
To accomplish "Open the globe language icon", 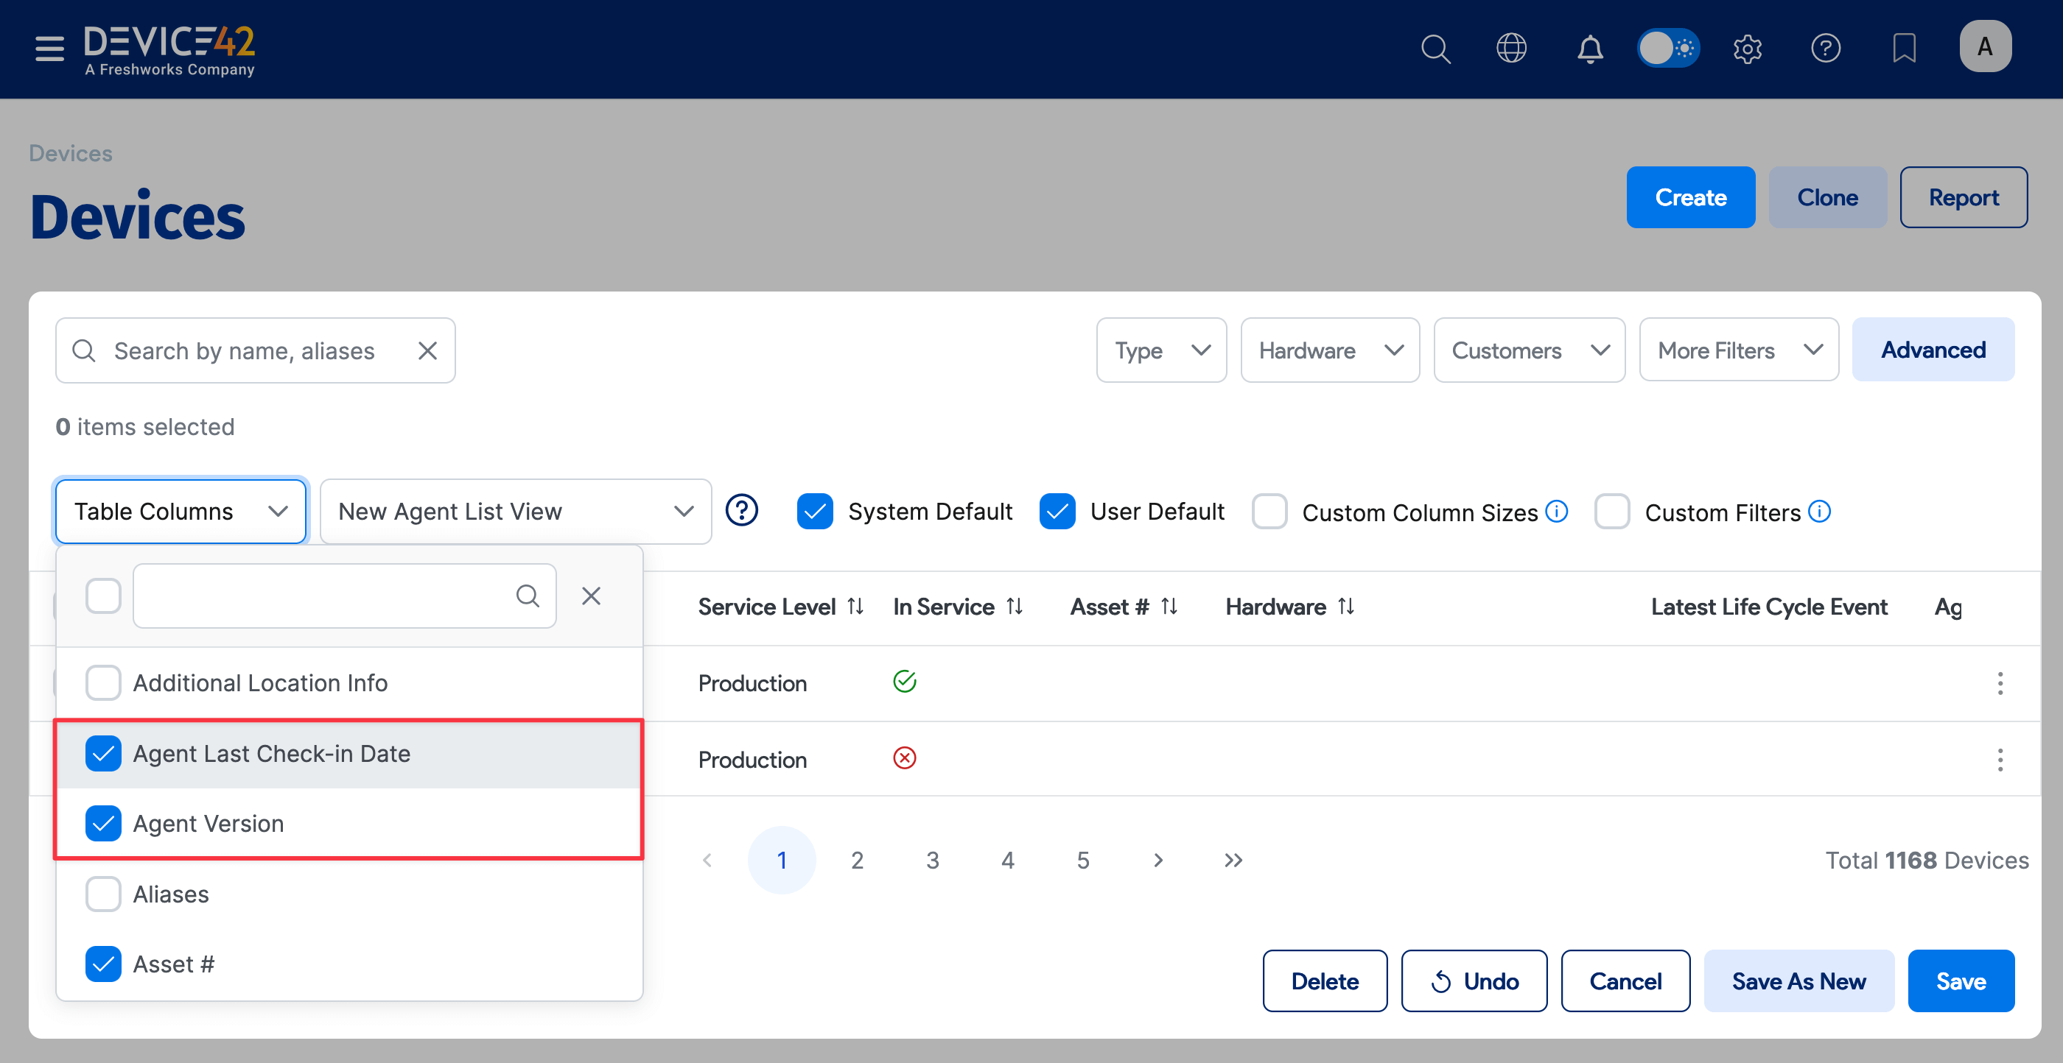I will coord(1511,49).
